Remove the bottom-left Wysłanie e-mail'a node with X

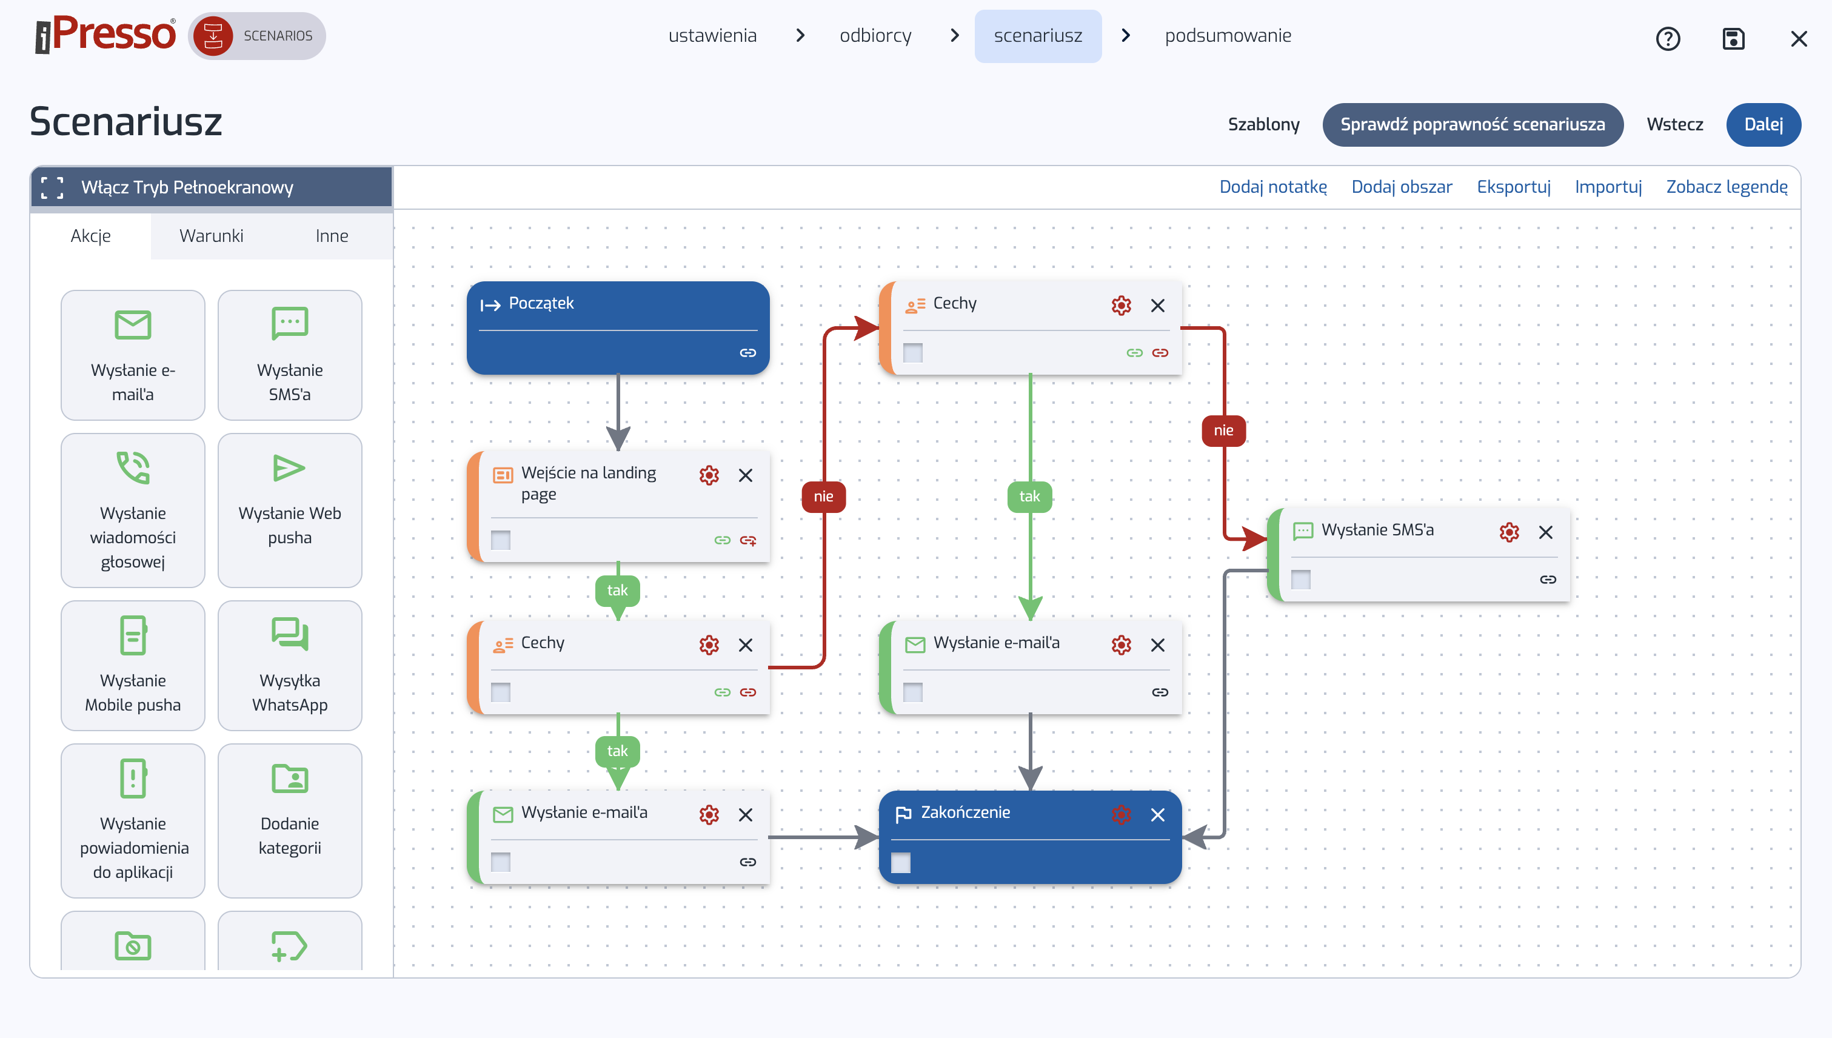(x=745, y=815)
